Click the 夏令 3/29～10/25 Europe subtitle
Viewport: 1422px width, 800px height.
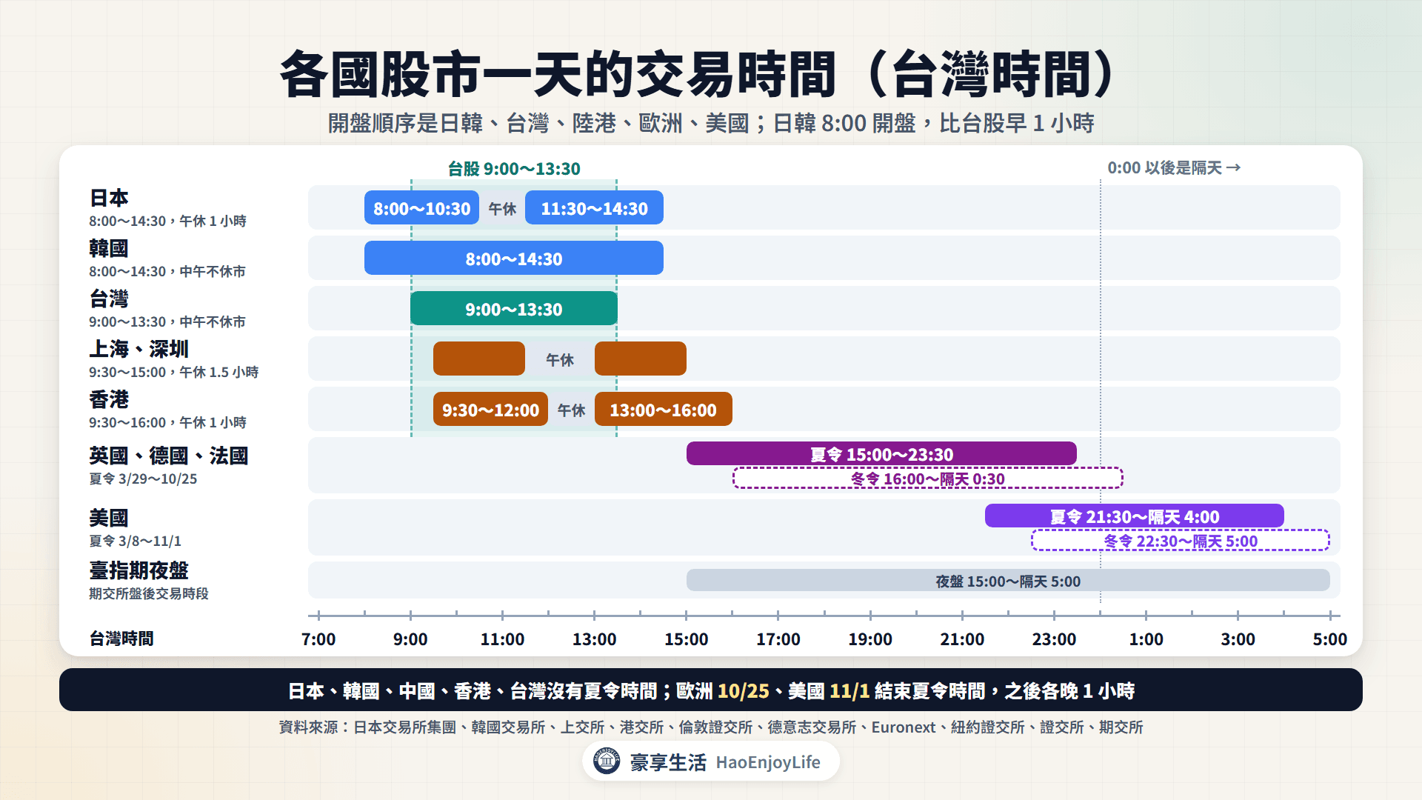pyautogui.click(x=143, y=479)
